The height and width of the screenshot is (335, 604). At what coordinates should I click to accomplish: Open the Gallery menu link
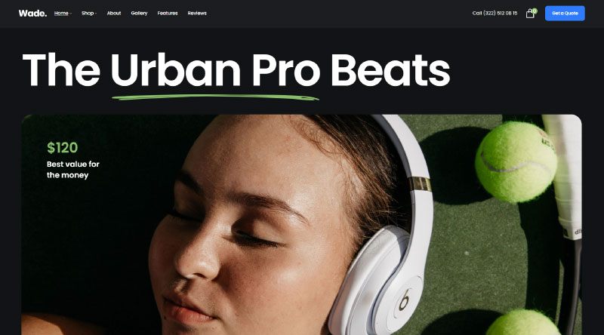pyautogui.click(x=139, y=13)
